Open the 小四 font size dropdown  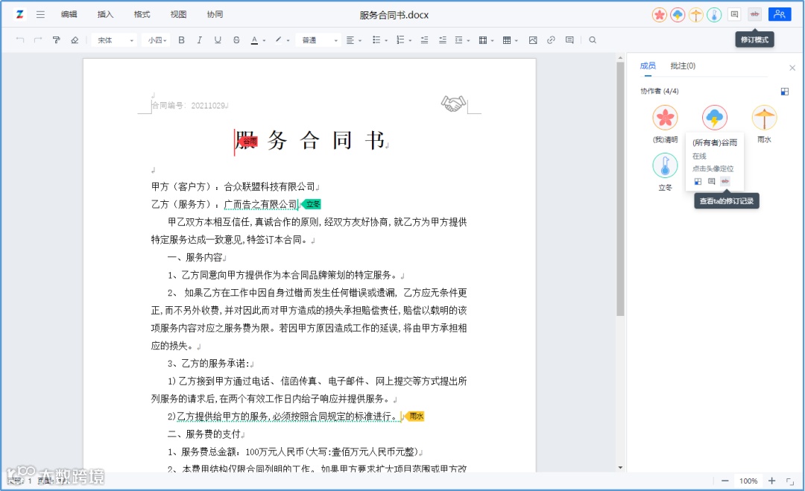[157, 40]
